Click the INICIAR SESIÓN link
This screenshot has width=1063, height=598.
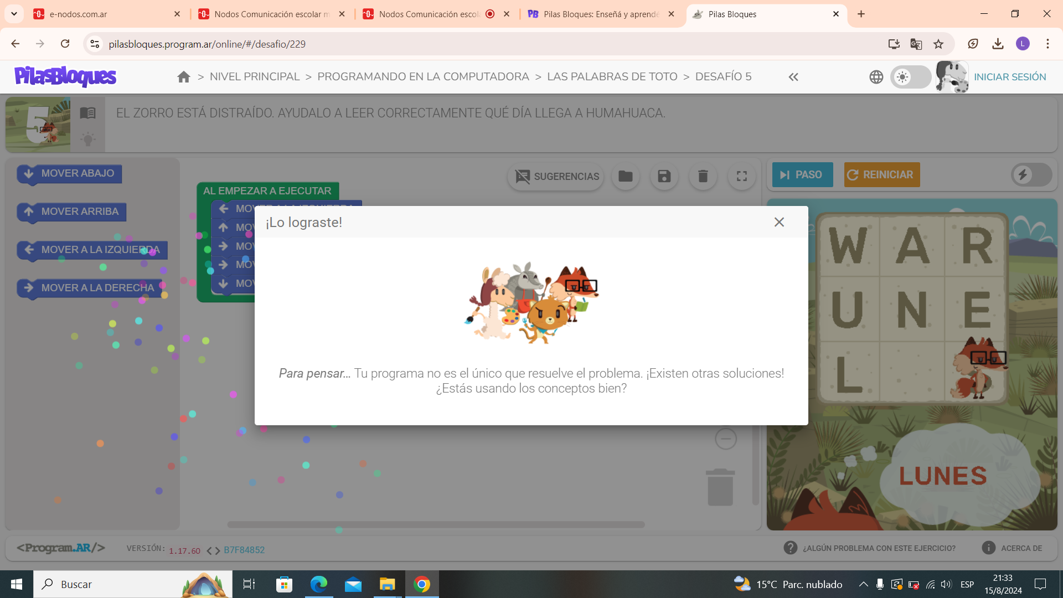coord(1010,77)
